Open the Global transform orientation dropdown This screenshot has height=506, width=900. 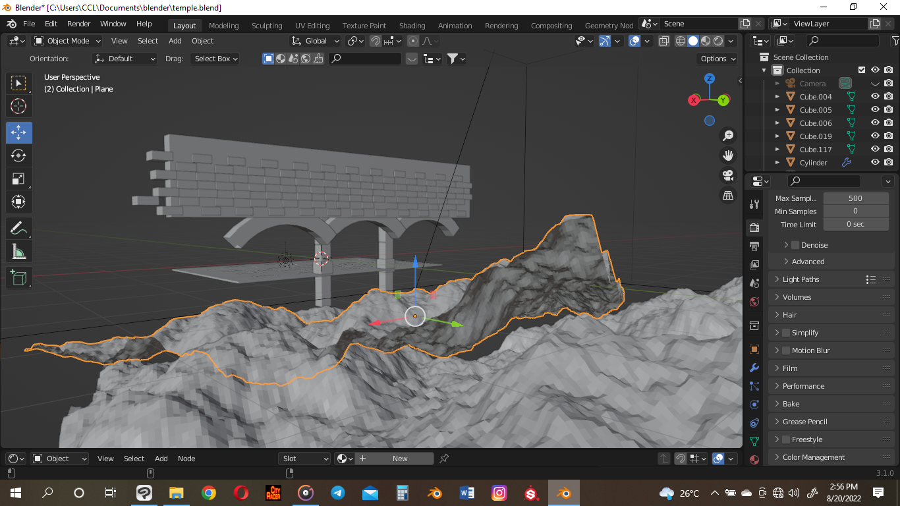pyautogui.click(x=315, y=40)
